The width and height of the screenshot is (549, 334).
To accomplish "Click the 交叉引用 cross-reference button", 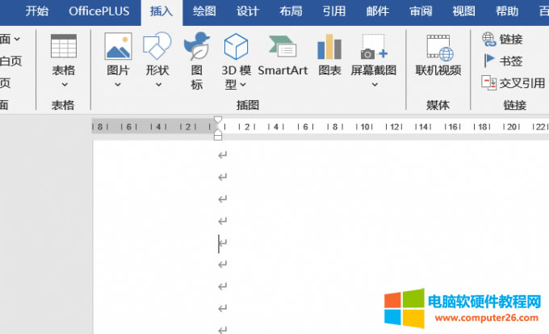I will coord(513,82).
